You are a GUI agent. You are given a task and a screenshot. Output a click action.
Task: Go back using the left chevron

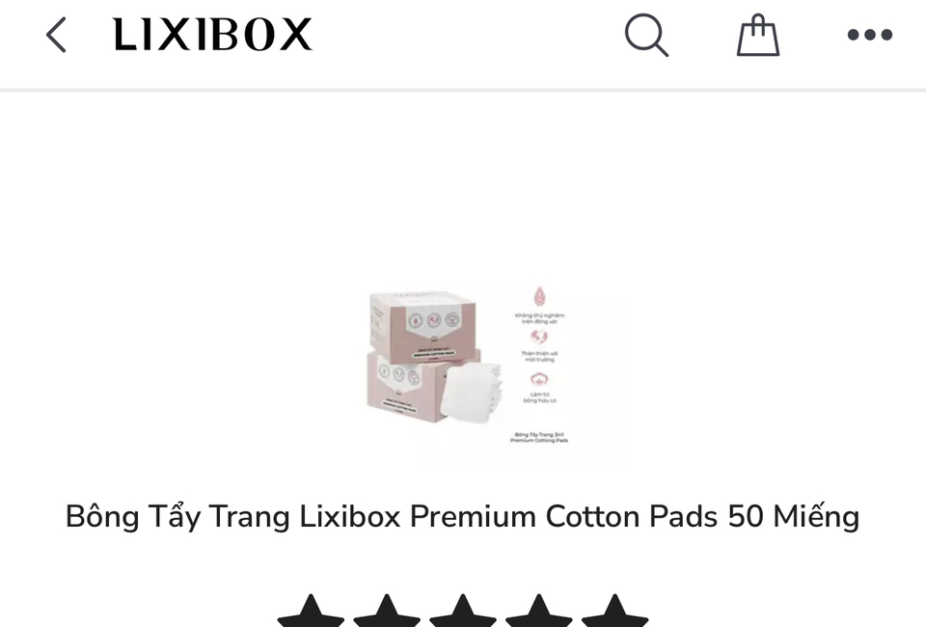[56, 35]
